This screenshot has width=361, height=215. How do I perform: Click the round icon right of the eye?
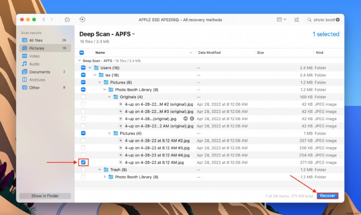(192, 119)
